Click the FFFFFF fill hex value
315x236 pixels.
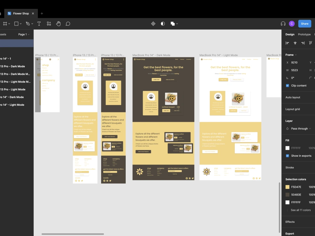click(x=296, y=148)
